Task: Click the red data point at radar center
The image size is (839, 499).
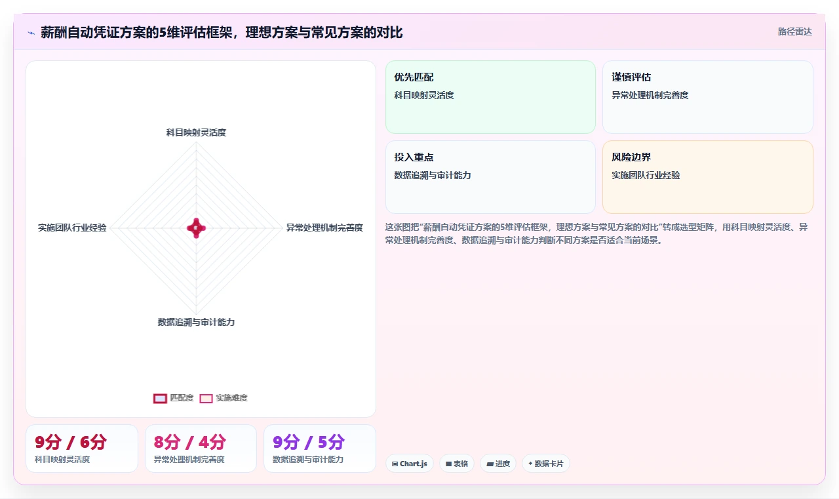Action: (x=196, y=228)
